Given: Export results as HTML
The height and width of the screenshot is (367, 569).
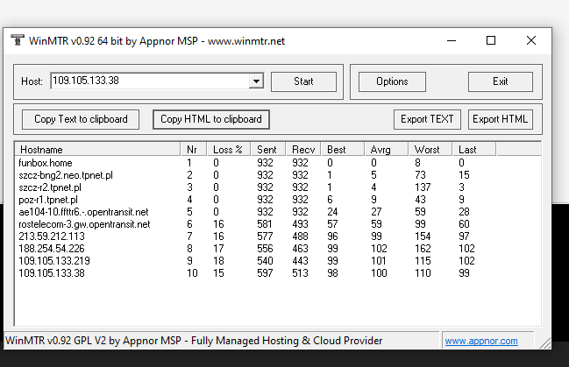Looking at the screenshot, I should pyautogui.click(x=501, y=119).
